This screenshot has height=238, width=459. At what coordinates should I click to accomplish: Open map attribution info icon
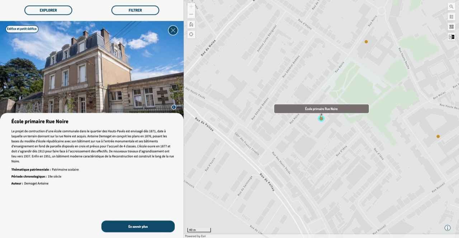[x=447, y=228]
